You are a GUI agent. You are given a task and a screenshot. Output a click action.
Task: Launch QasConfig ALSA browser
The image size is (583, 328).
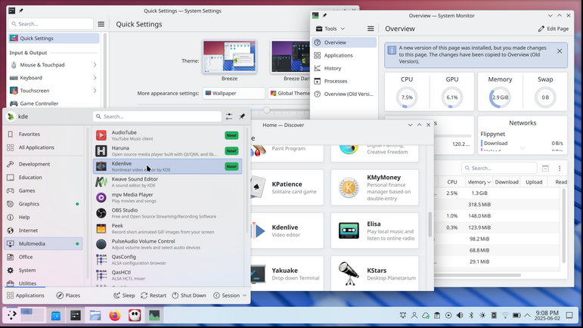point(167,260)
